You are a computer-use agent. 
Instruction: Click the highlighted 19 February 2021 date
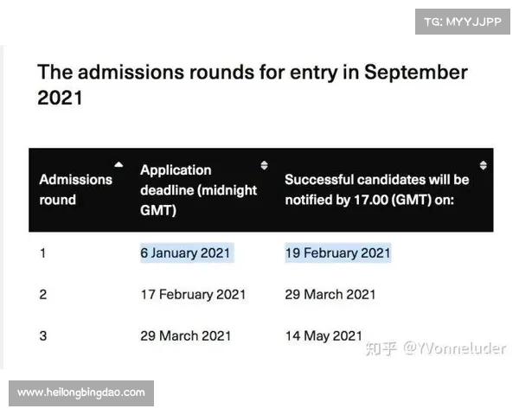point(337,253)
